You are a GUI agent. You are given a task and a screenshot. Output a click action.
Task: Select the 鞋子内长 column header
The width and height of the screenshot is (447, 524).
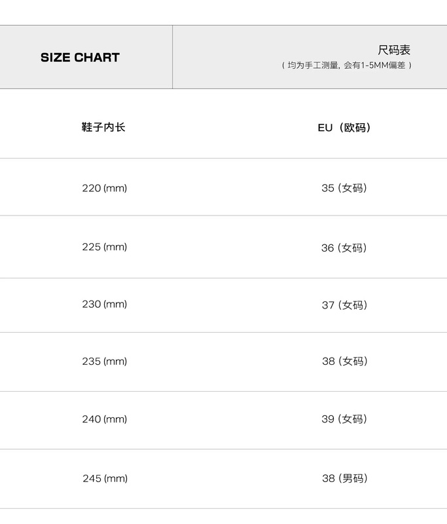click(103, 127)
